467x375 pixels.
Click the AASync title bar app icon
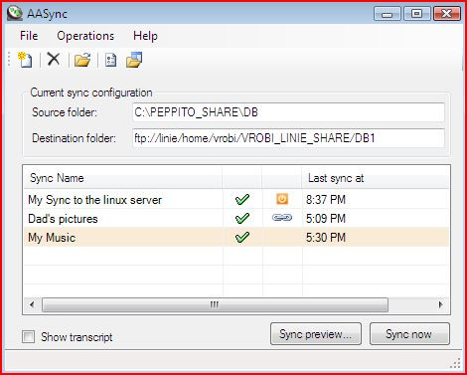15,13
